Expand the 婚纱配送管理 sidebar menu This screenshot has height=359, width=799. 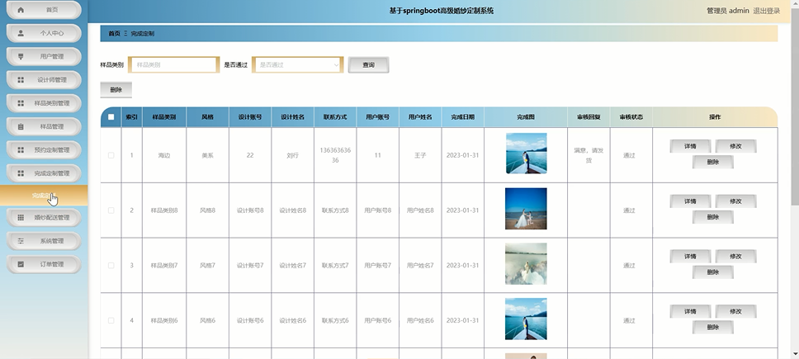pyautogui.click(x=44, y=217)
